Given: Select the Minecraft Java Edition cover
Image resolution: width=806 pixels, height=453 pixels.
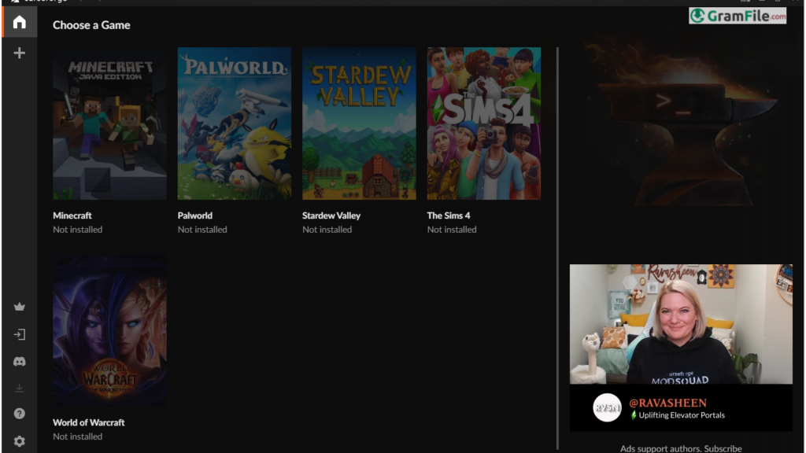Looking at the screenshot, I should click(x=109, y=123).
